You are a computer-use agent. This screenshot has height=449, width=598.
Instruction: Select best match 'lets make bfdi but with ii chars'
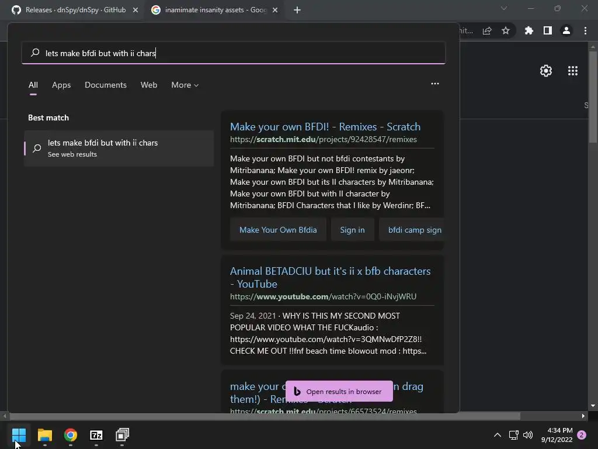point(119,148)
